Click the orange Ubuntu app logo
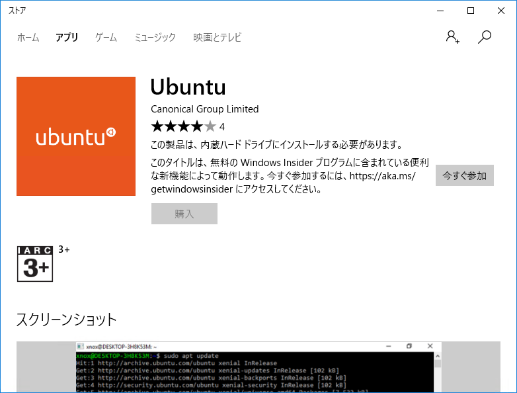Screen dimensions: 517x393 76,136
